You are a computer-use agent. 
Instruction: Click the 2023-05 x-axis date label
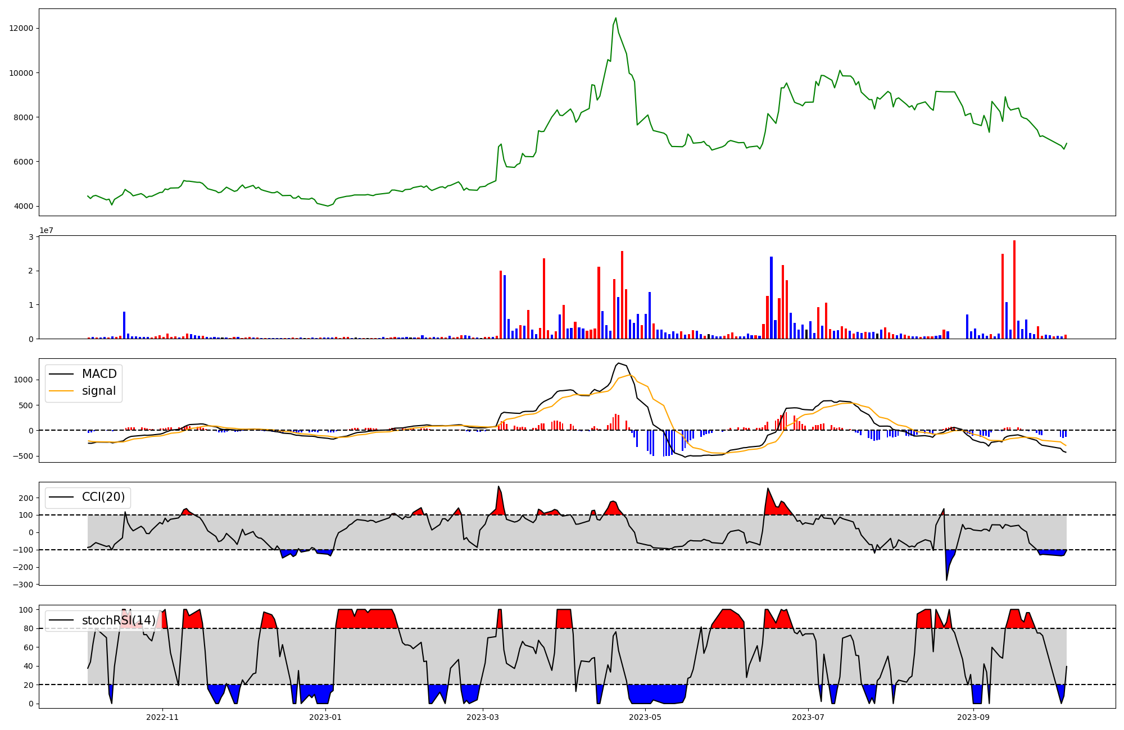coord(645,717)
